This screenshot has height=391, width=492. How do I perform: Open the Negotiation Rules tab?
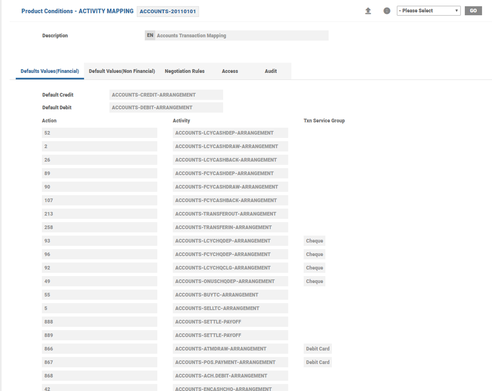(x=184, y=71)
